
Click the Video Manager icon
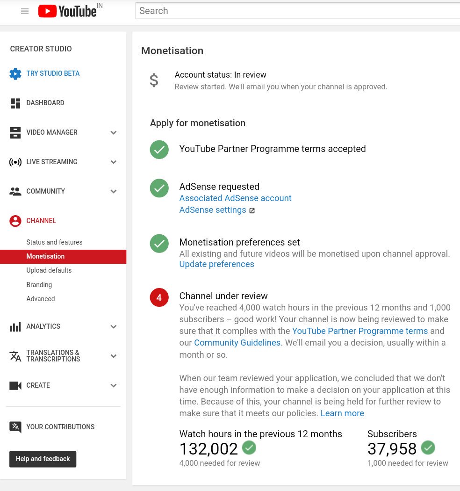[15, 132]
